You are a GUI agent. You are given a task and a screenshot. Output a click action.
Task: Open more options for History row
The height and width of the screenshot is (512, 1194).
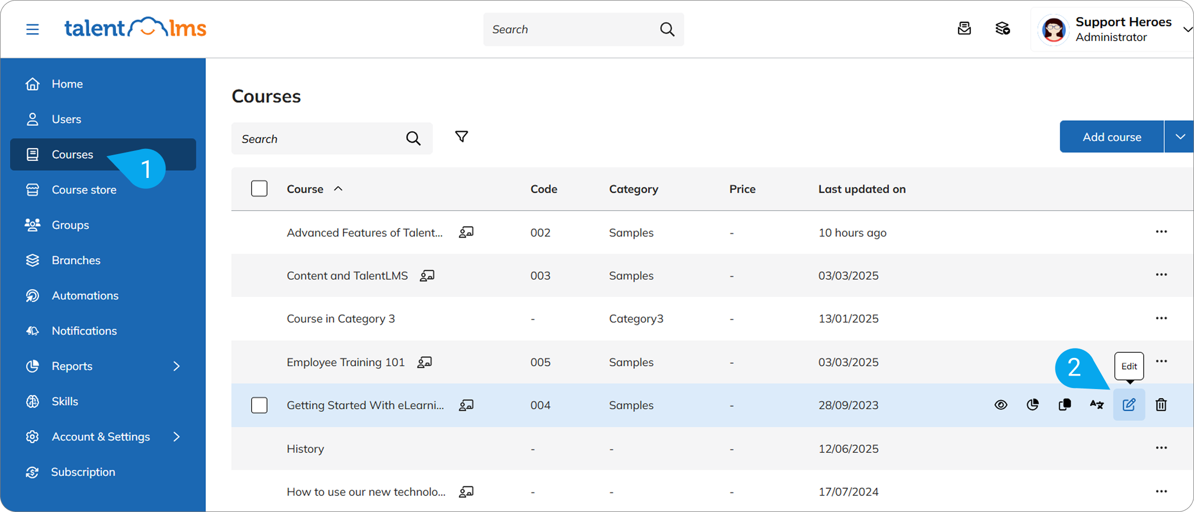(1161, 448)
